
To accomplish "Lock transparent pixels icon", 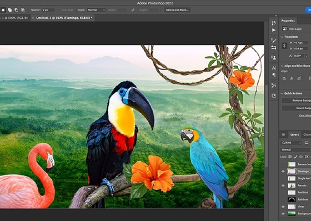I will 290,157.
